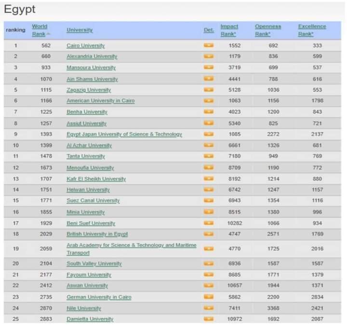Open German University in Cairo link
Screen dimensions: 347x327
click(99, 297)
